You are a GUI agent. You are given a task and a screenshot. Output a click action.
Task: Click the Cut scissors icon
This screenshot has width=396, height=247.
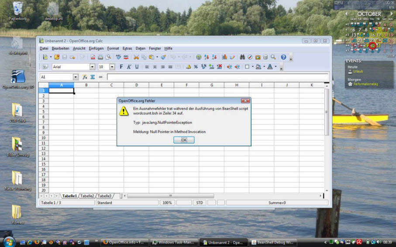pos(136,57)
